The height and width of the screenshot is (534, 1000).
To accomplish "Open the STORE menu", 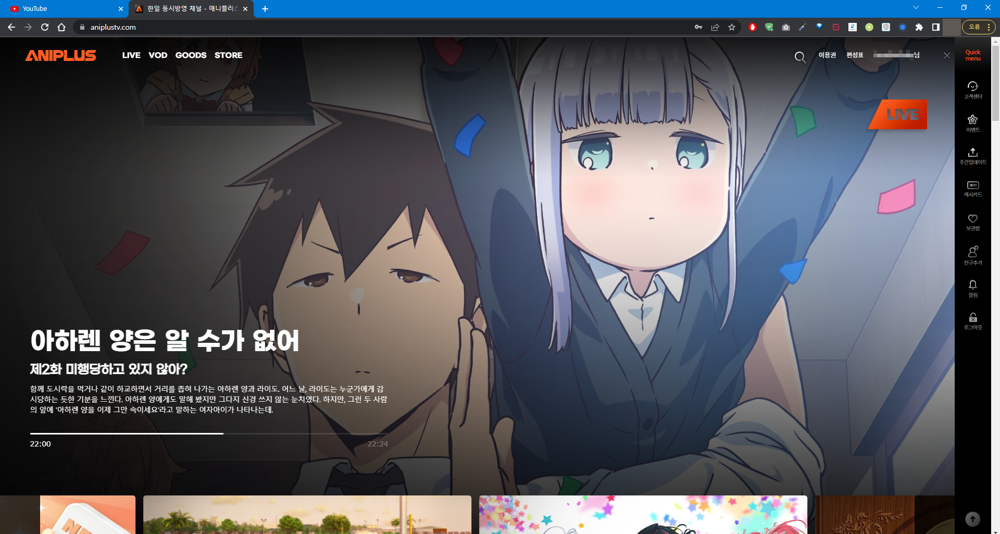I will (x=228, y=55).
